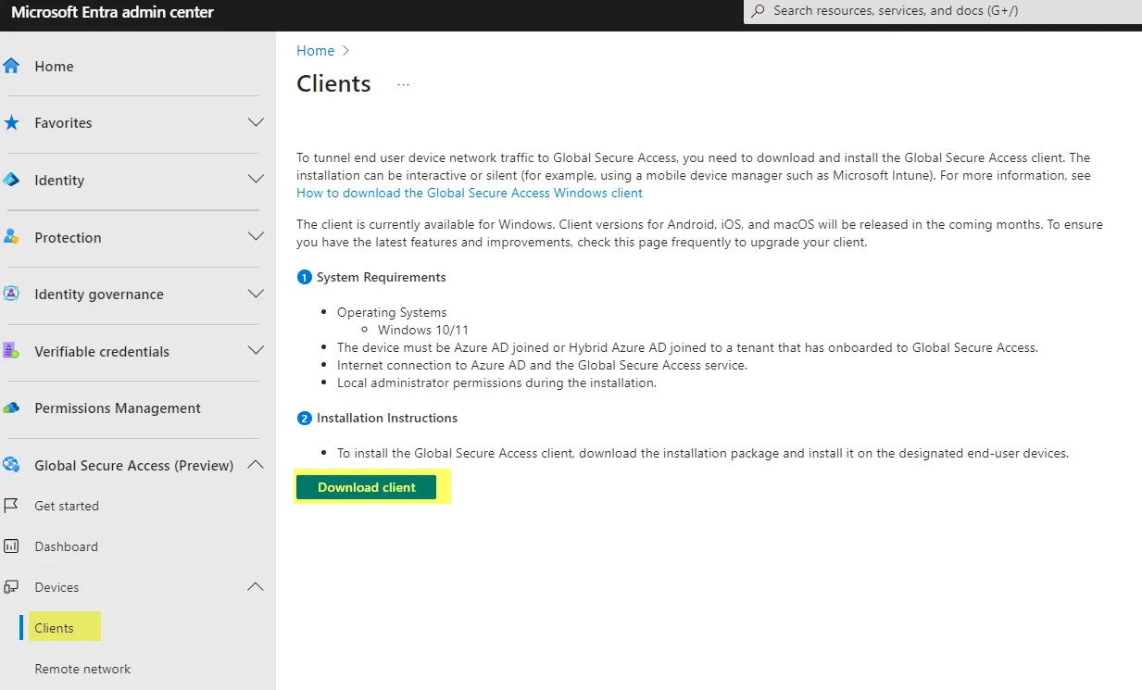The height and width of the screenshot is (690, 1142).
Task: Click the Home breadcrumb link
Action: [315, 51]
